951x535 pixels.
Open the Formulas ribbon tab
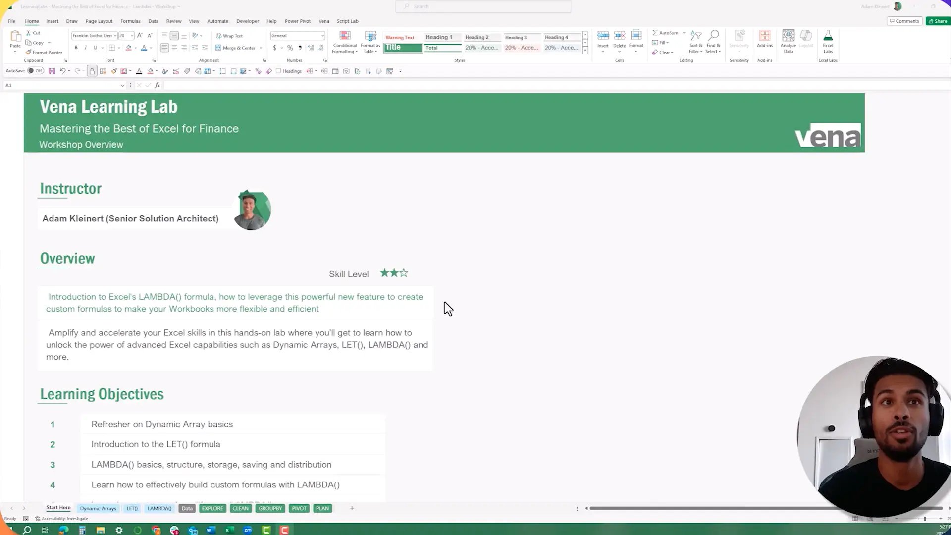tap(130, 21)
